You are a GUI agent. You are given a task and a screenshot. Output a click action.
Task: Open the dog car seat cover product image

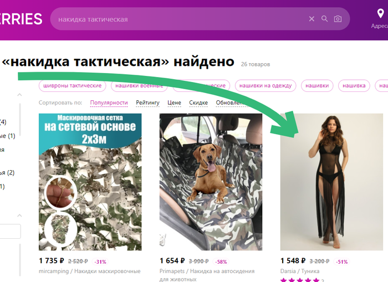click(x=211, y=182)
